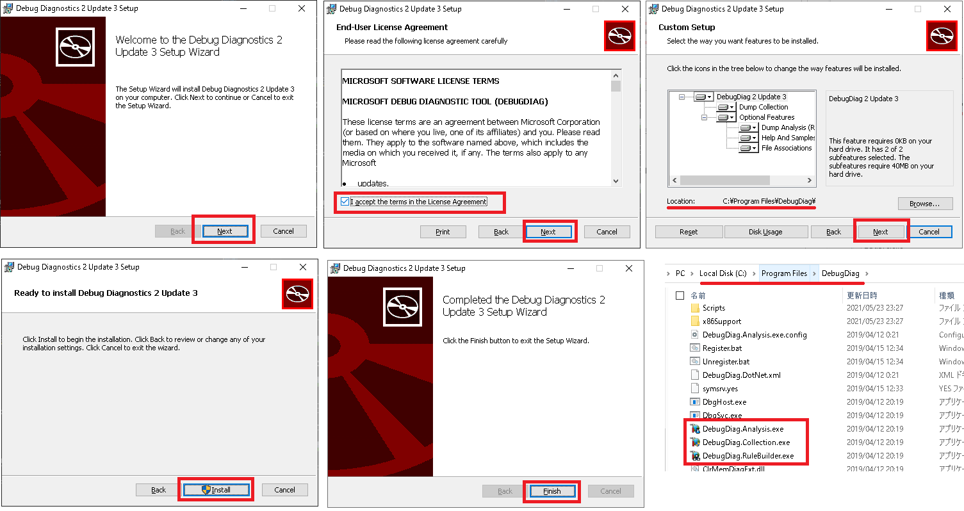
Task: Go to Local Disk (C:) in the breadcrumb
Action: (723, 273)
